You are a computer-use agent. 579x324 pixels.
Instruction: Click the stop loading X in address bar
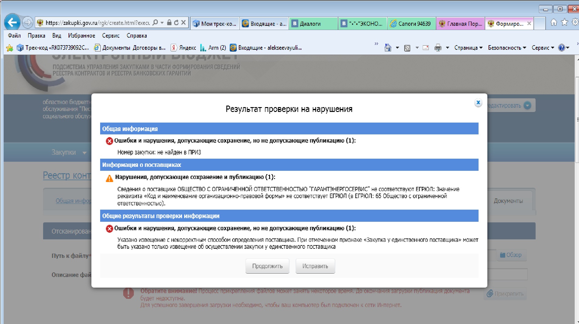183,22
